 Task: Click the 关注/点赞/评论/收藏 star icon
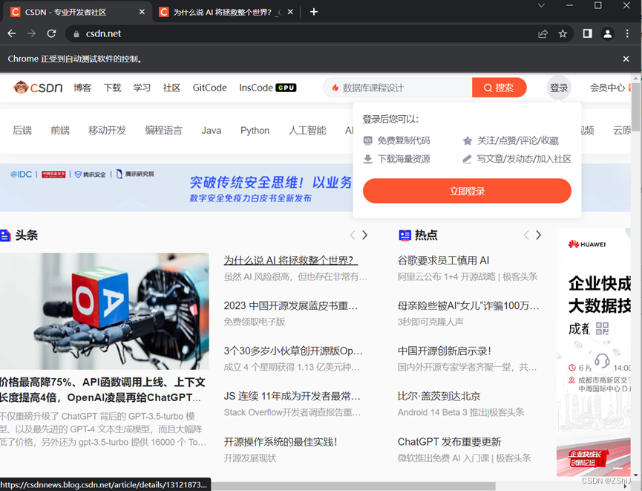467,141
